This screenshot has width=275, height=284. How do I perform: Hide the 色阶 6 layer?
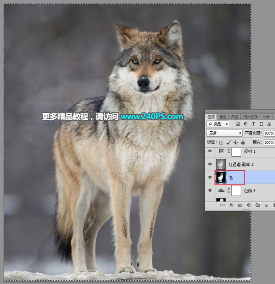tap(210, 190)
